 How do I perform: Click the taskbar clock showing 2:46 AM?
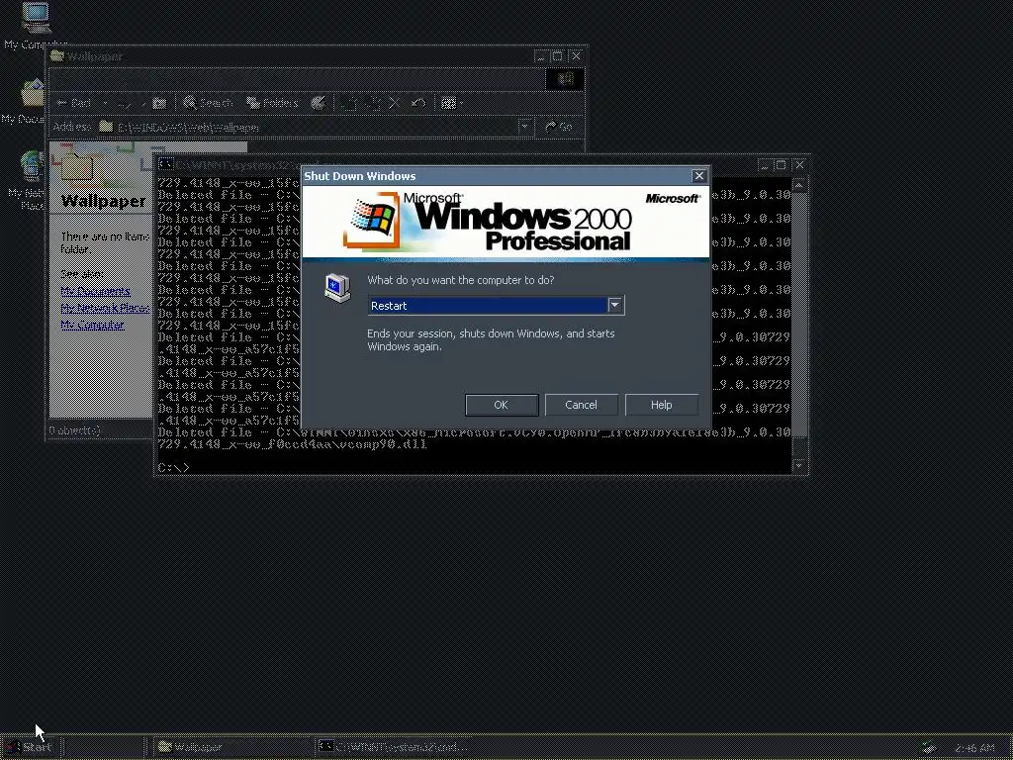point(974,748)
